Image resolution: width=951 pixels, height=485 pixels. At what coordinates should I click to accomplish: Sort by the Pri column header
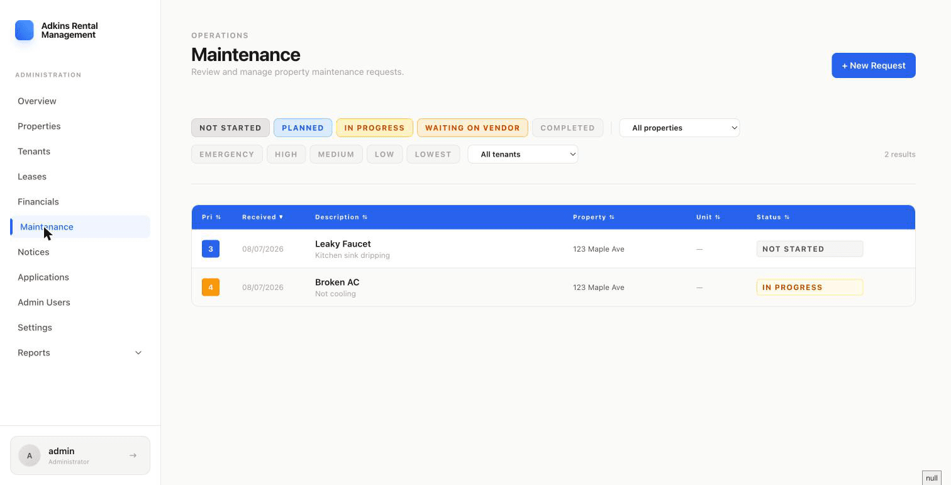point(211,217)
